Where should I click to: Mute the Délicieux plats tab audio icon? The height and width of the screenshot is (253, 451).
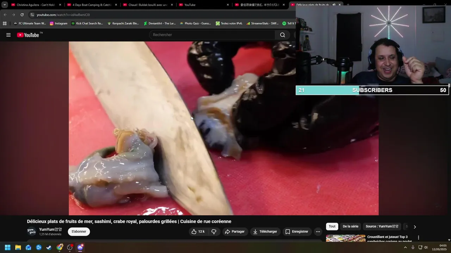click(333, 5)
